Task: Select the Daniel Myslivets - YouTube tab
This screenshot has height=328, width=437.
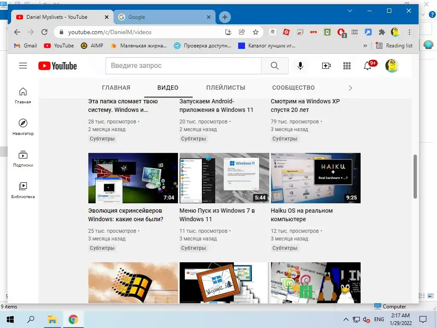Action: coord(61,17)
